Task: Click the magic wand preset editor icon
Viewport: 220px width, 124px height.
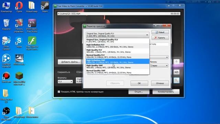Action: 176,80
